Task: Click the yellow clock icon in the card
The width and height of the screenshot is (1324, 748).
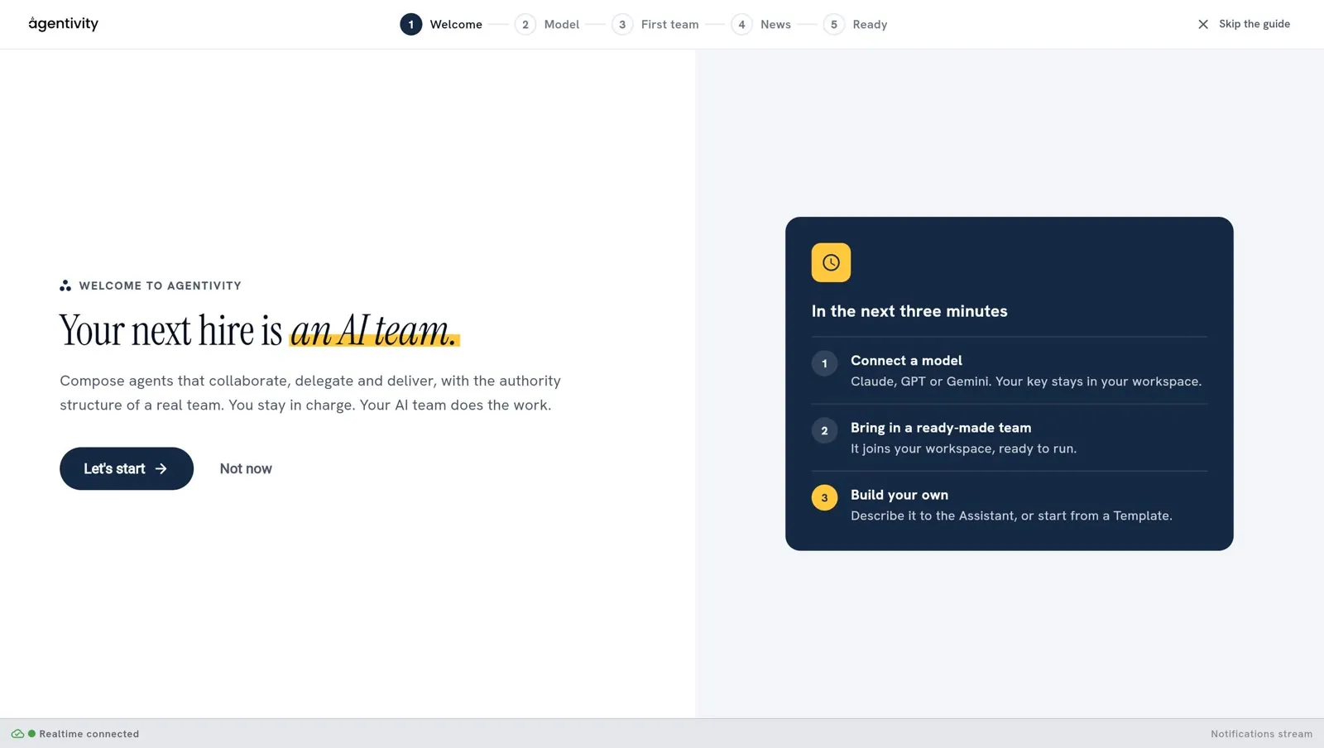Action: [831, 262]
